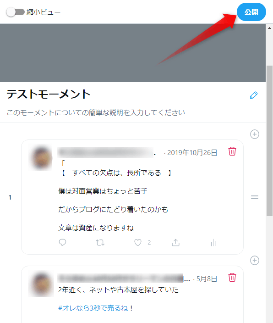The width and height of the screenshot is (273, 323).
Task: Click share icon on first tweet
Action: (x=175, y=242)
